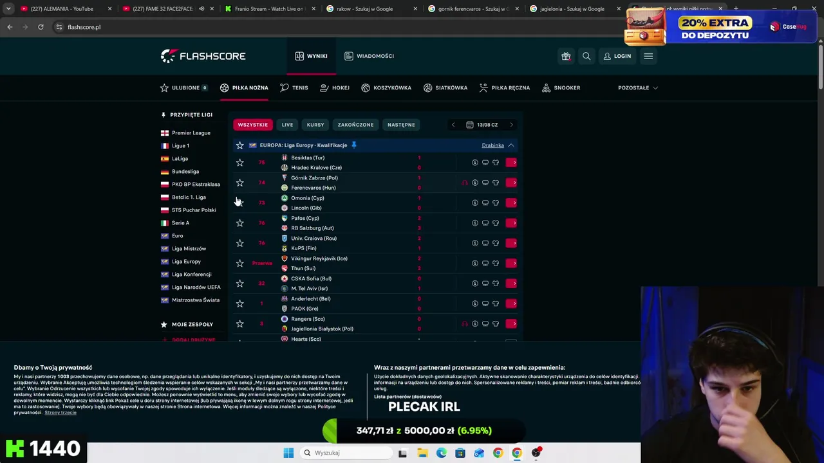Open Strony trzecie privacy link
Image resolution: width=824 pixels, height=463 pixels.
pos(61,413)
